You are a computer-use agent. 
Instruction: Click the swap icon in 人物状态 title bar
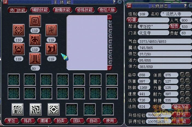pyautogui.click(x=129, y=6)
